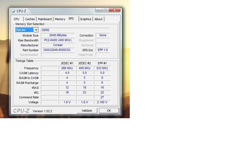Switch to the Caches tab
The width and height of the screenshot is (229, 143).
pyautogui.click(x=30, y=19)
